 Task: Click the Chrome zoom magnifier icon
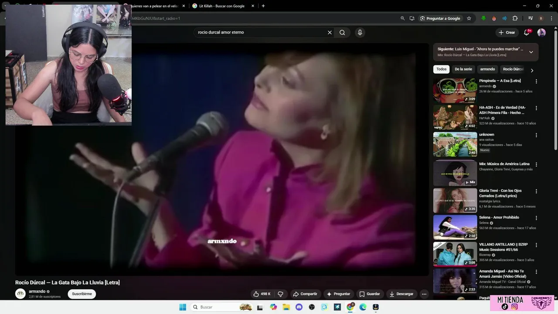(x=402, y=18)
